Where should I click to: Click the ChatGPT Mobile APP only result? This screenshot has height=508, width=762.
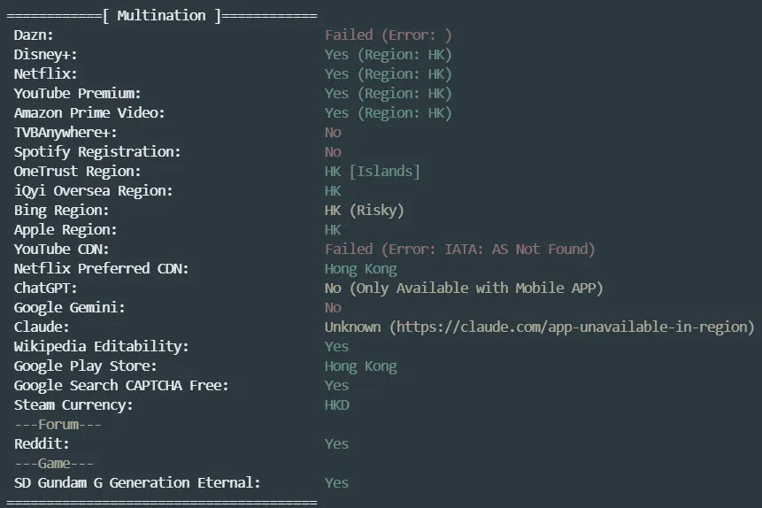coord(464,289)
